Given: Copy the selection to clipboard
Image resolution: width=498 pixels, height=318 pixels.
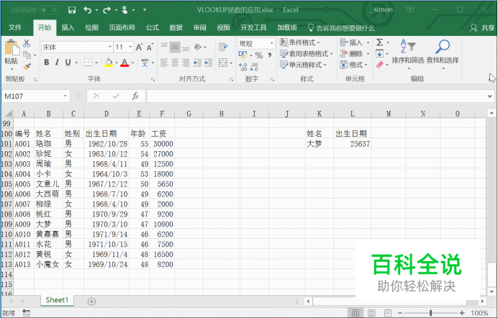Looking at the screenshot, I should (x=27, y=55).
